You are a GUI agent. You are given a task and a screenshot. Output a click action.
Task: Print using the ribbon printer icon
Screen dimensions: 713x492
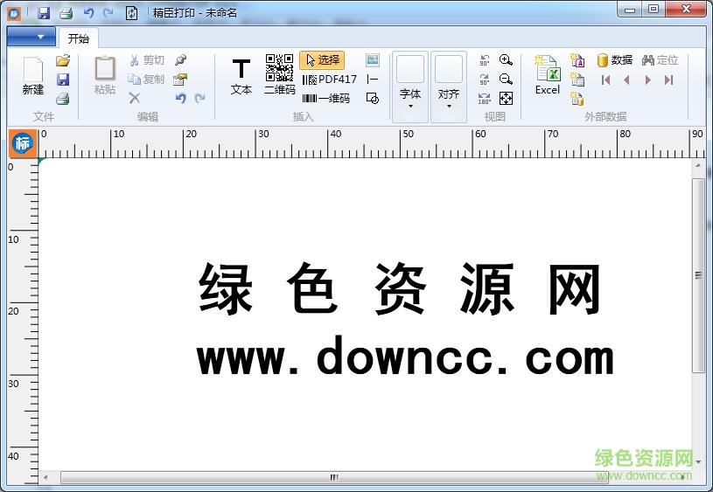[63, 99]
